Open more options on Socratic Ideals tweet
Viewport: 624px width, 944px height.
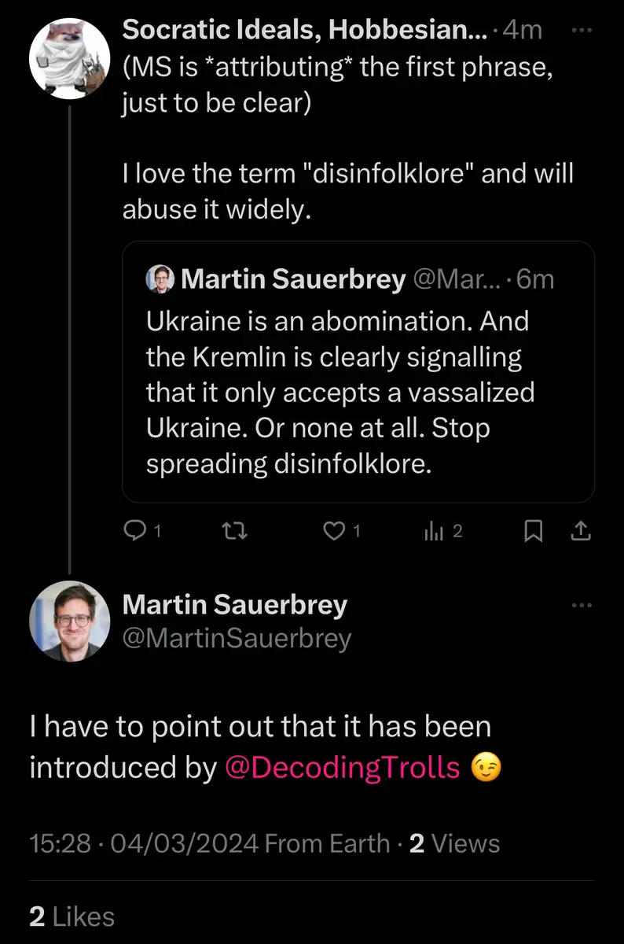tap(581, 30)
